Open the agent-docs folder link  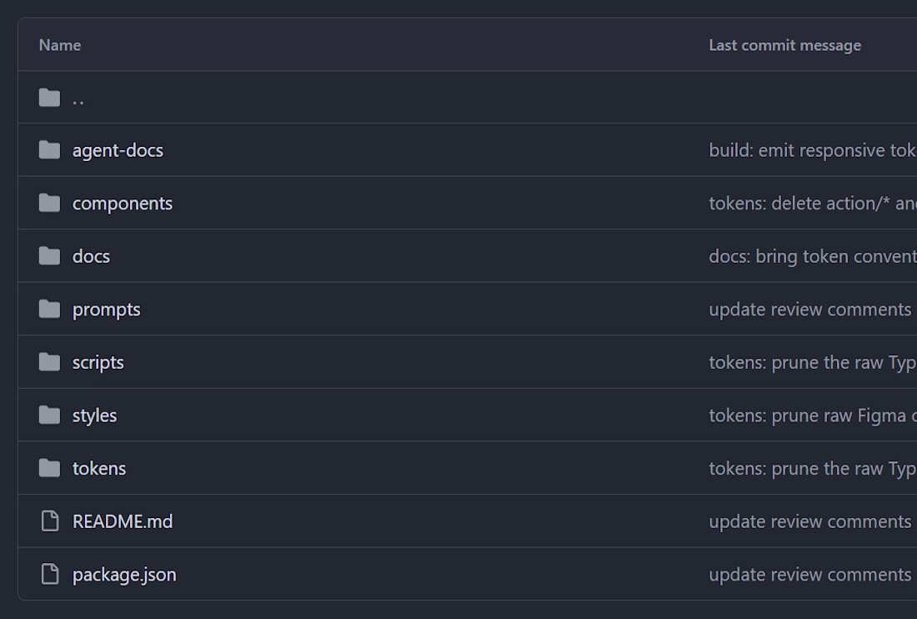pos(118,151)
